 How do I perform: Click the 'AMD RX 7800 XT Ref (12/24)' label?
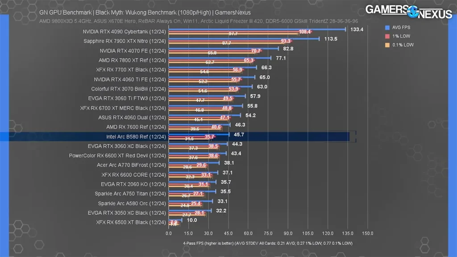coord(132,60)
